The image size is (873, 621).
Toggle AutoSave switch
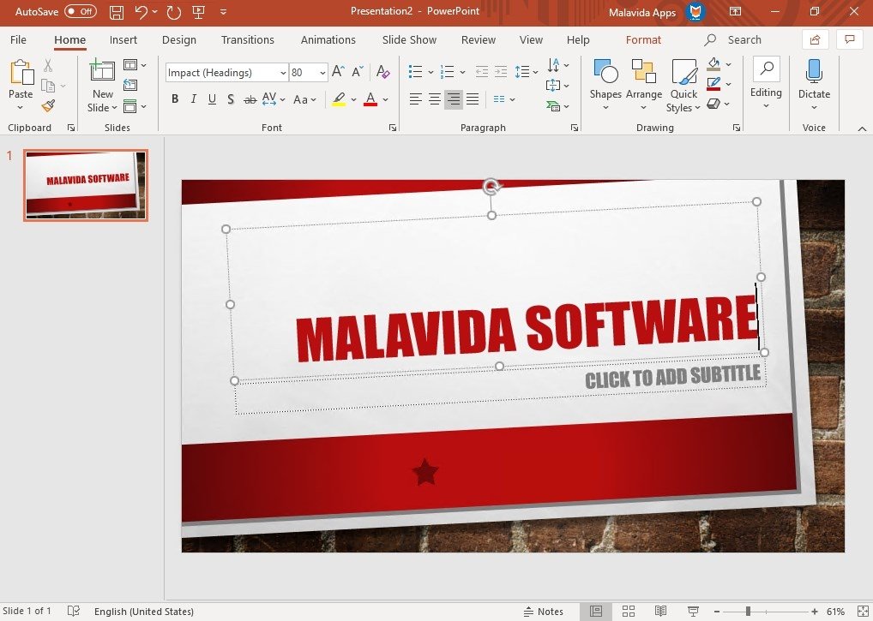pyautogui.click(x=80, y=12)
